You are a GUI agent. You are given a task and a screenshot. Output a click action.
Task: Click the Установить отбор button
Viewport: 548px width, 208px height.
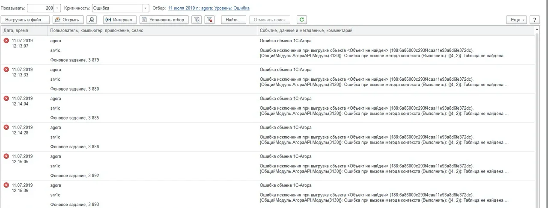(x=164, y=20)
